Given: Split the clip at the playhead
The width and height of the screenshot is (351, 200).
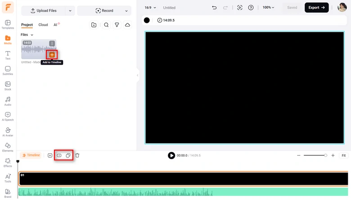Looking at the screenshot, I should tap(59, 156).
